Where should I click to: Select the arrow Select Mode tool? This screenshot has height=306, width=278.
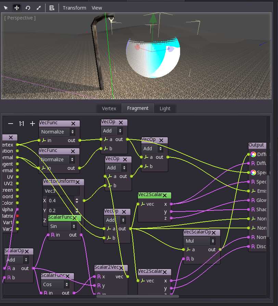(x=6, y=8)
